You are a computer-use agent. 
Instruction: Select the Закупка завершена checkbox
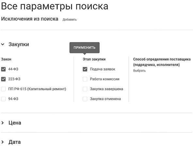[85, 89]
